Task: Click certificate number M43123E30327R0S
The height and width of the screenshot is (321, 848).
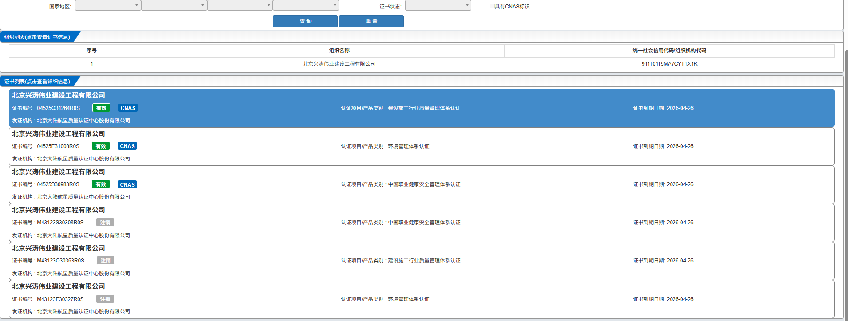Action: coord(60,299)
